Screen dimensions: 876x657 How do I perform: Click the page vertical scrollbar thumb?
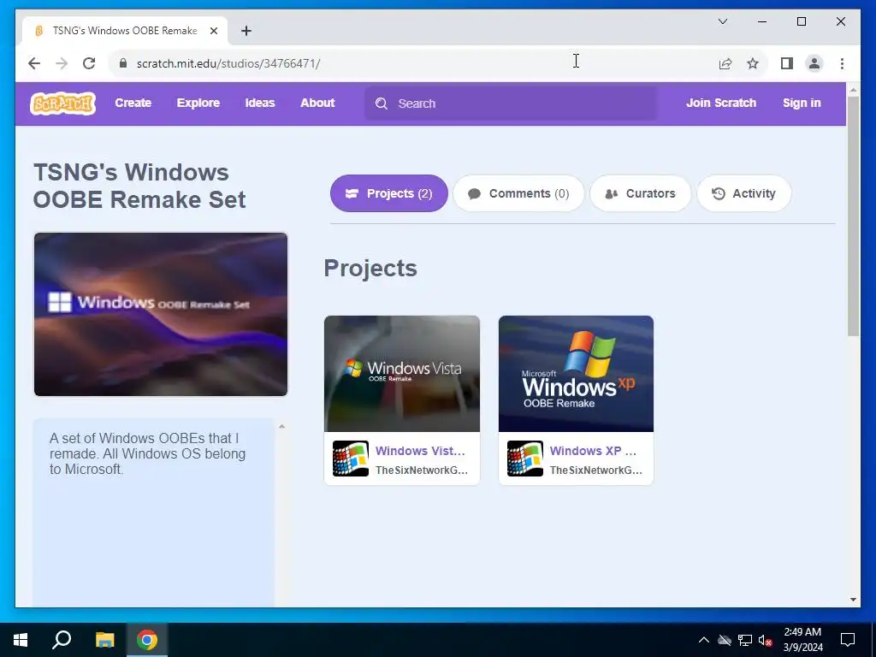pyautogui.click(x=853, y=216)
